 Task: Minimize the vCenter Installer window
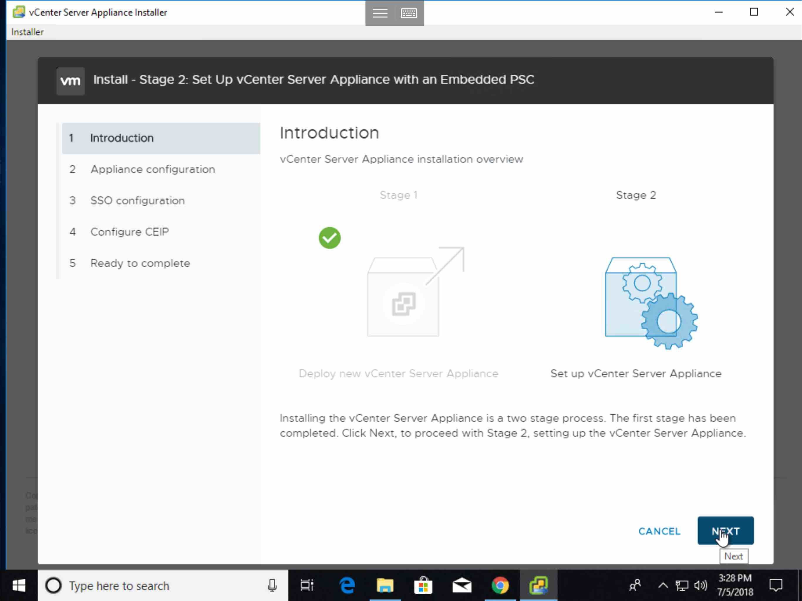coord(719,12)
